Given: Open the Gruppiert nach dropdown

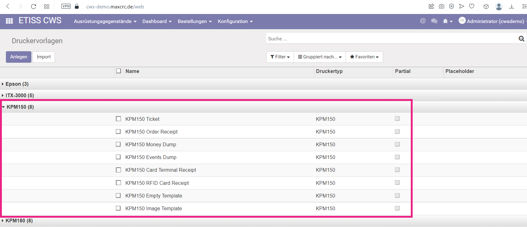Looking at the screenshot, I should point(320,57).
